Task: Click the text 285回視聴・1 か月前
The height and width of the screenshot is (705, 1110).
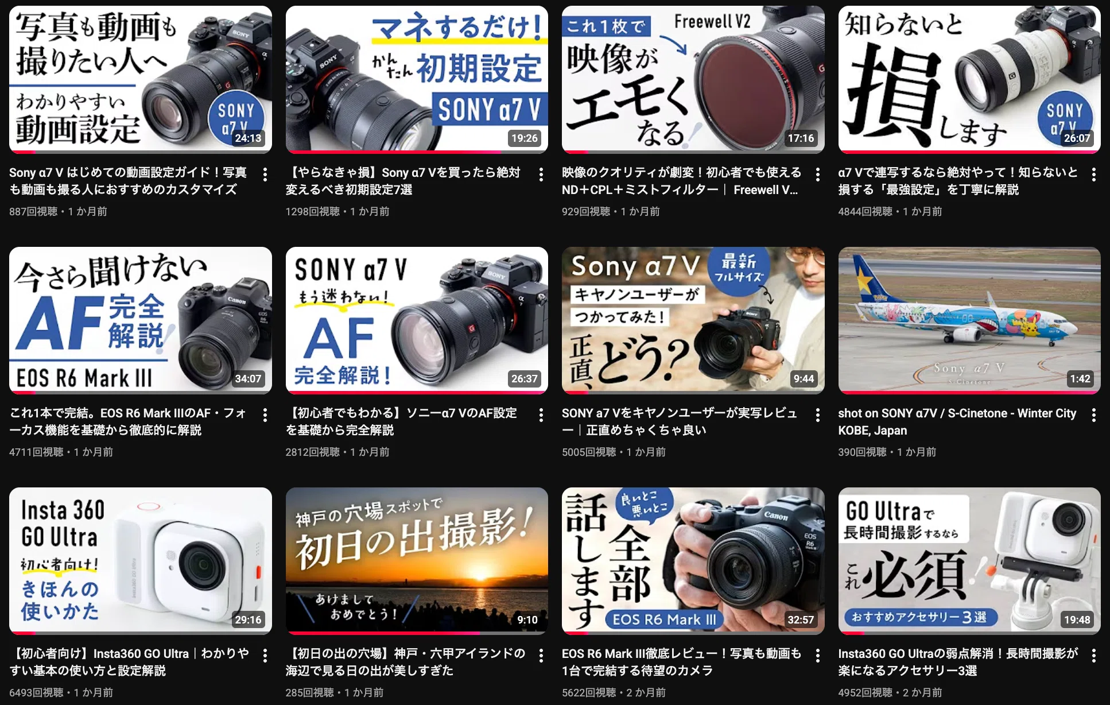Action: pos(335,693)
